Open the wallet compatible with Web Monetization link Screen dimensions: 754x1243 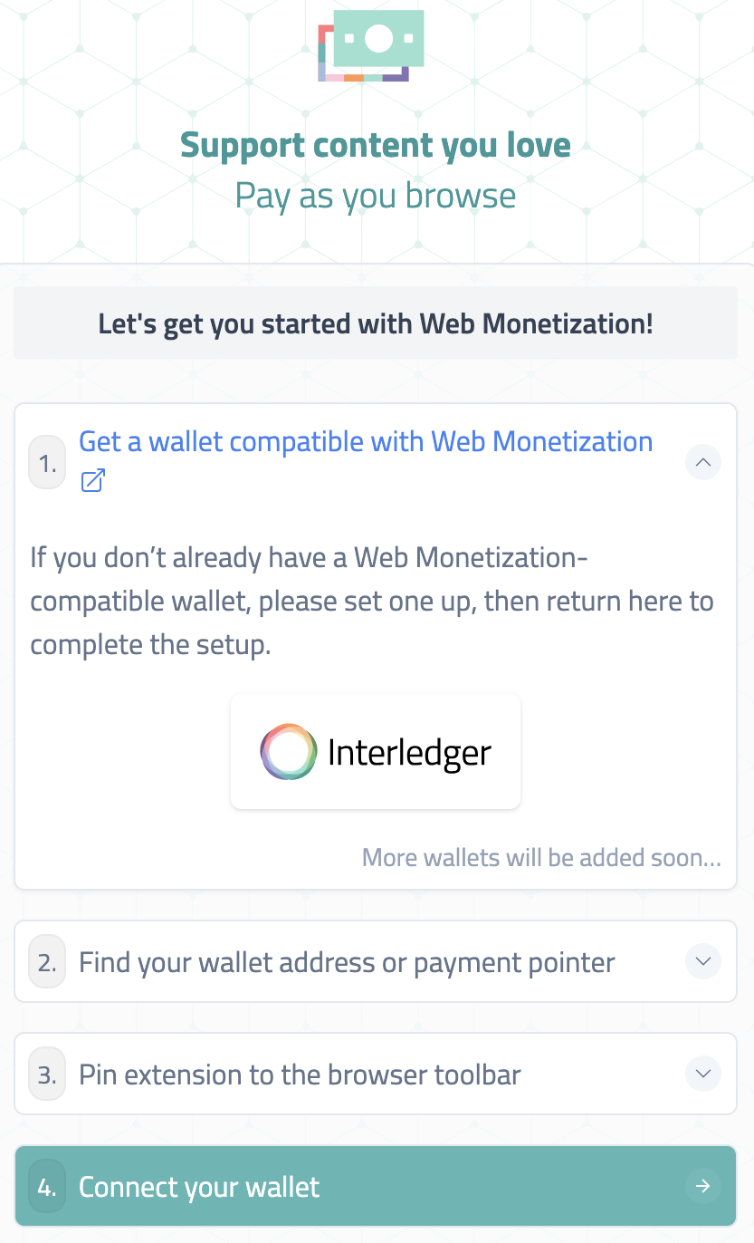coord(366,441)
